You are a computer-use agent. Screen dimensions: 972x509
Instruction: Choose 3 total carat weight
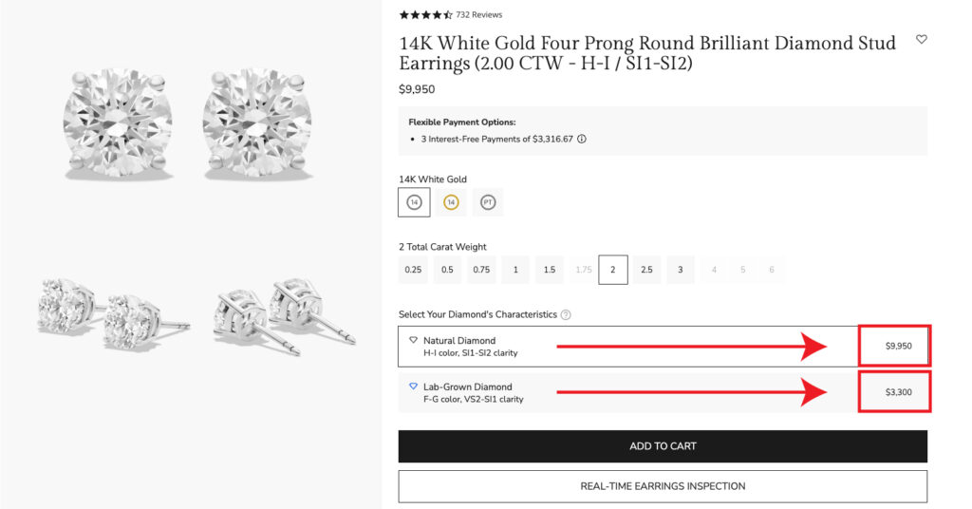pos(680,270)
